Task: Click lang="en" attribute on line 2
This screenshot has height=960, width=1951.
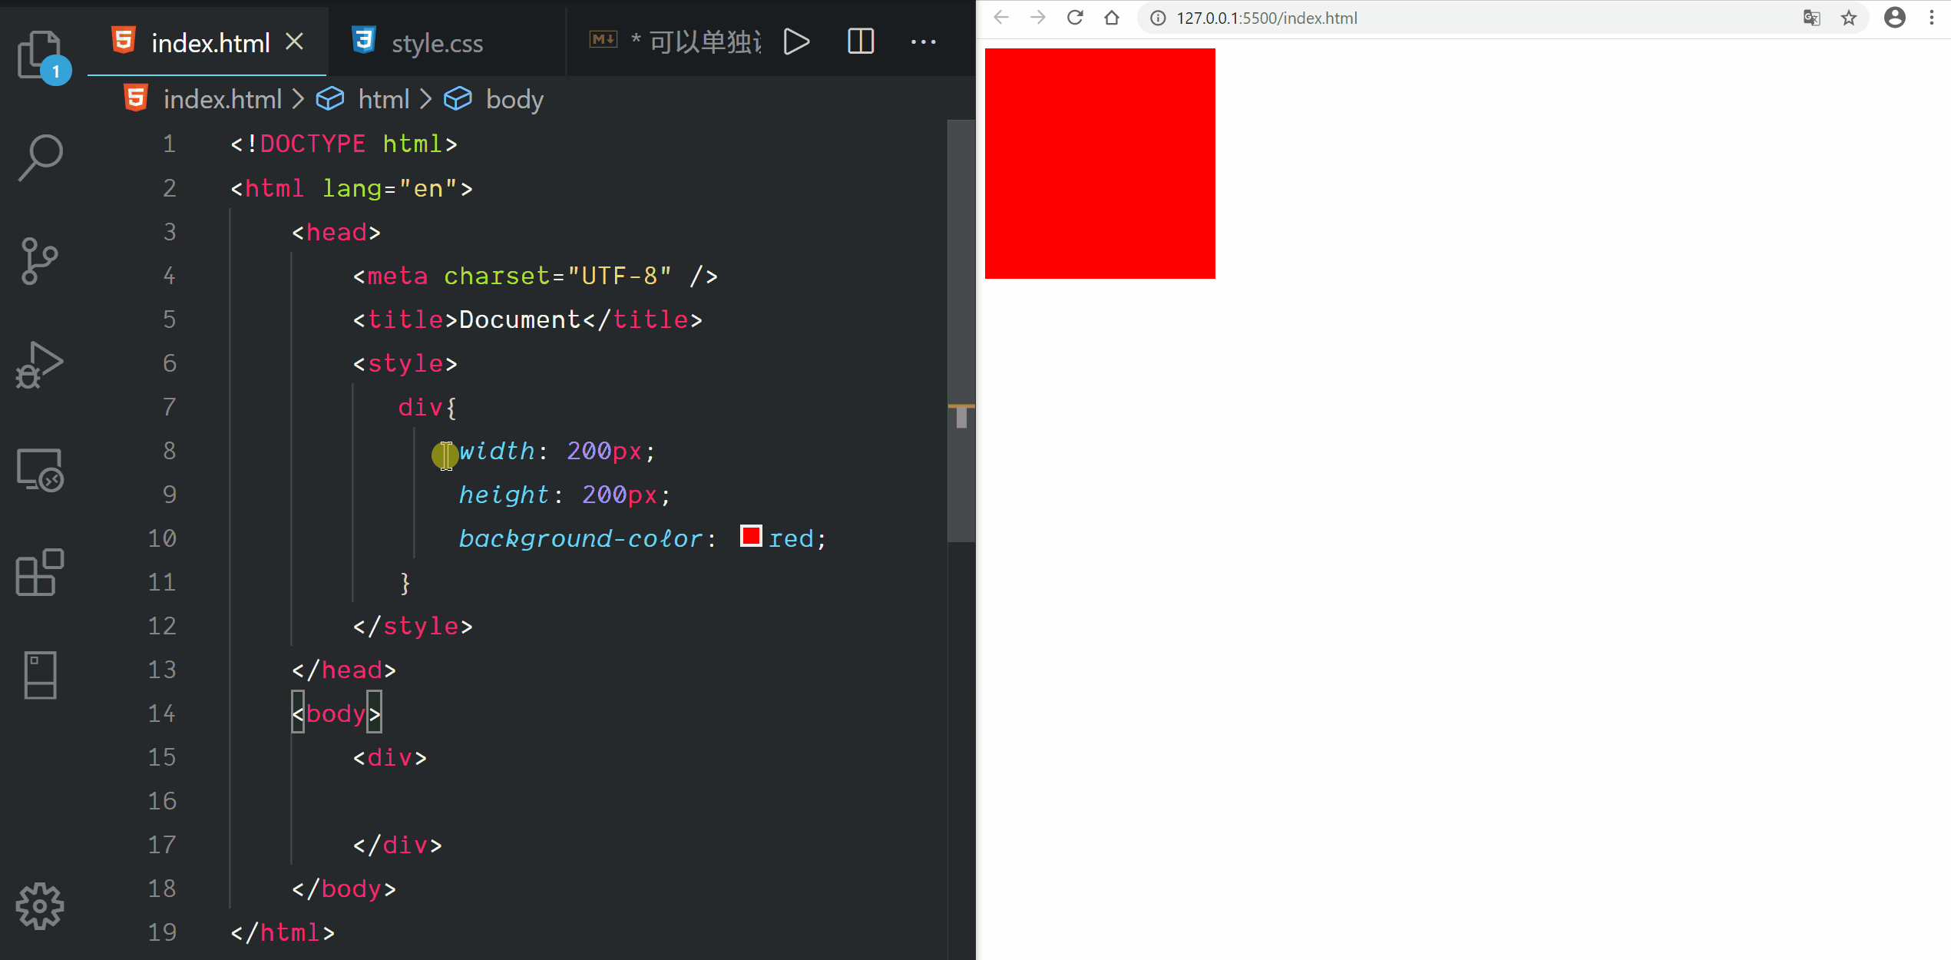Action: tap(389, 188)
